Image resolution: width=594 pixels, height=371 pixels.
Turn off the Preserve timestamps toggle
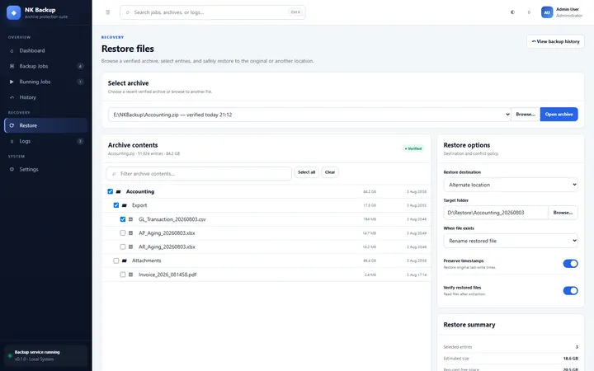[x=570, y=264]
